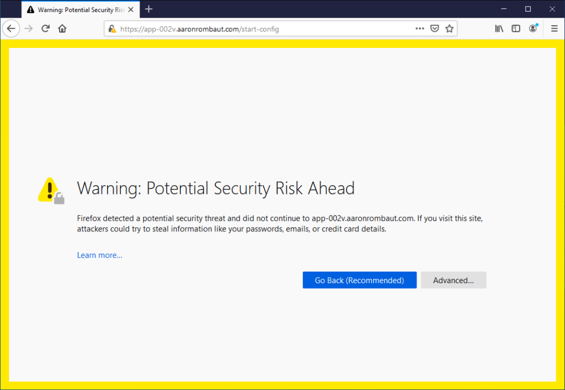Image resolution: width=565 pixels, height=390 pixels.
Task: Open the Firefox Account icon
Action: point(533,29)
